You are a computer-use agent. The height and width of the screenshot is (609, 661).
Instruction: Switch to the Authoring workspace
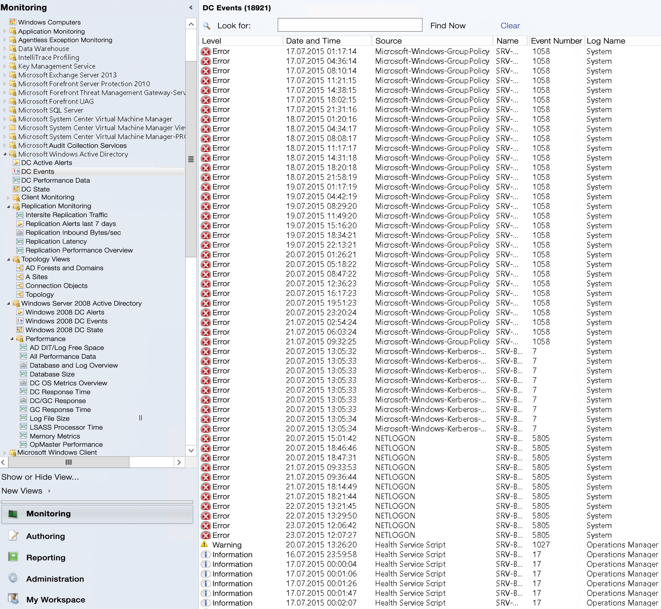click(x=45, y=536)
